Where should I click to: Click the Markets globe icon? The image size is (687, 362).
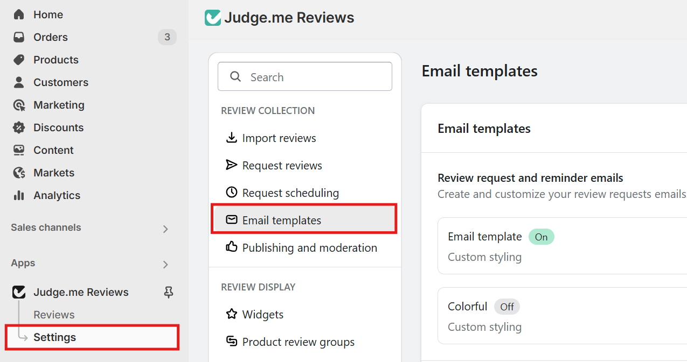pos(19,173)
